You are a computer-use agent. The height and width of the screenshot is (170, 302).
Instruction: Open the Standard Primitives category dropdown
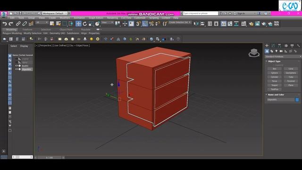[283, 57]
